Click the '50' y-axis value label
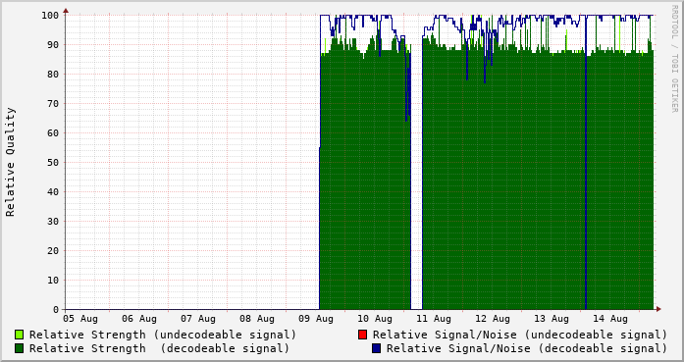Image resolution: width=684 pixels, height=362 pixels. [53, 162]
